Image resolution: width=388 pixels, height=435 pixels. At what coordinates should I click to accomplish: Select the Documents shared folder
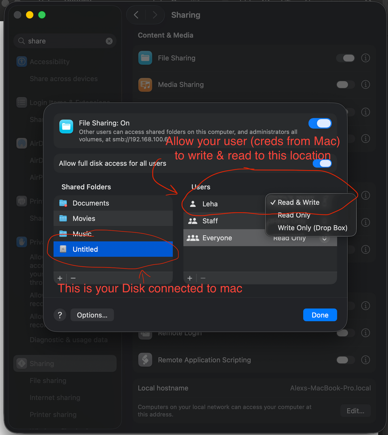tap(113, 203)
